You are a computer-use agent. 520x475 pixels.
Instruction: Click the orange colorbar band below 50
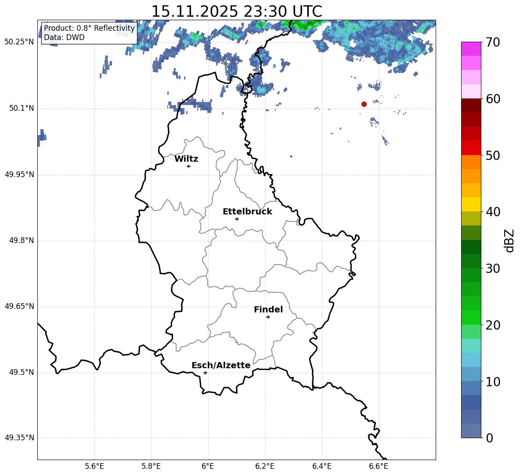pyautogui.click(x=471, y=162)
